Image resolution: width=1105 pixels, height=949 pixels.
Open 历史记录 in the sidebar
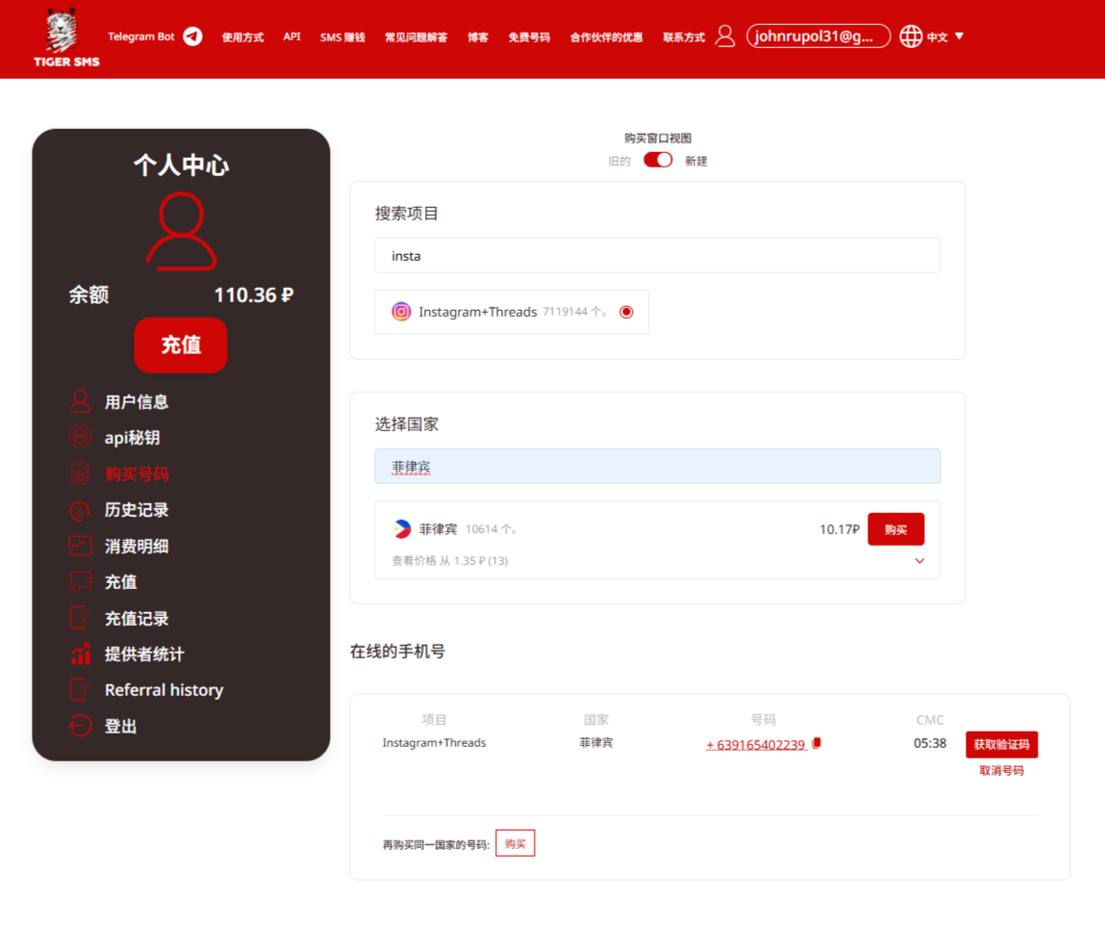[x=137, y=510]
